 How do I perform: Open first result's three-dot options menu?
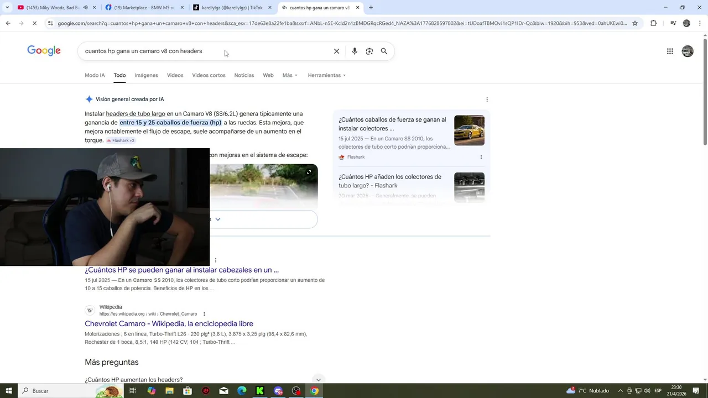(x=216, y=260)
